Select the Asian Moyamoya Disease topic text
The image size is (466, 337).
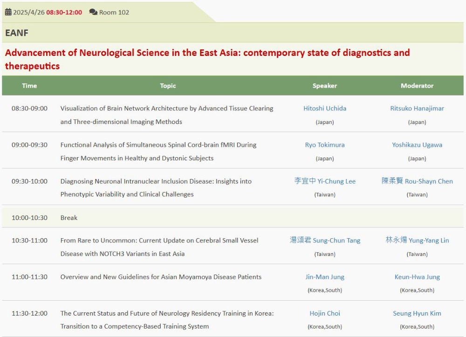pos(161,277)
